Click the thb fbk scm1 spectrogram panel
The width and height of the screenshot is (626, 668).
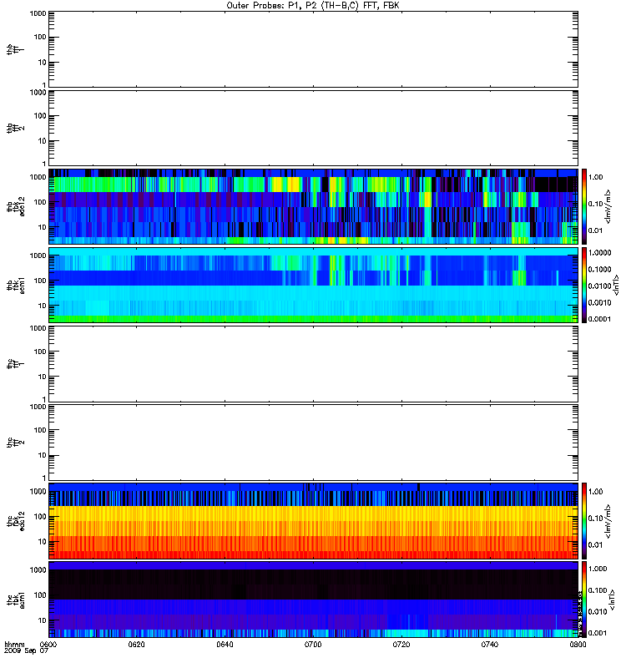[x=313, y=286]
